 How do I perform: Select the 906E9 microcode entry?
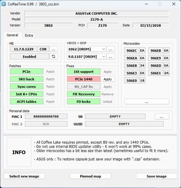156,58
